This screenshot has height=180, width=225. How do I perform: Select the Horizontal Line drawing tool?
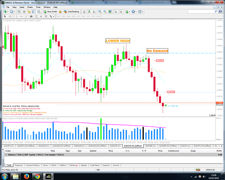pos(21,16)
